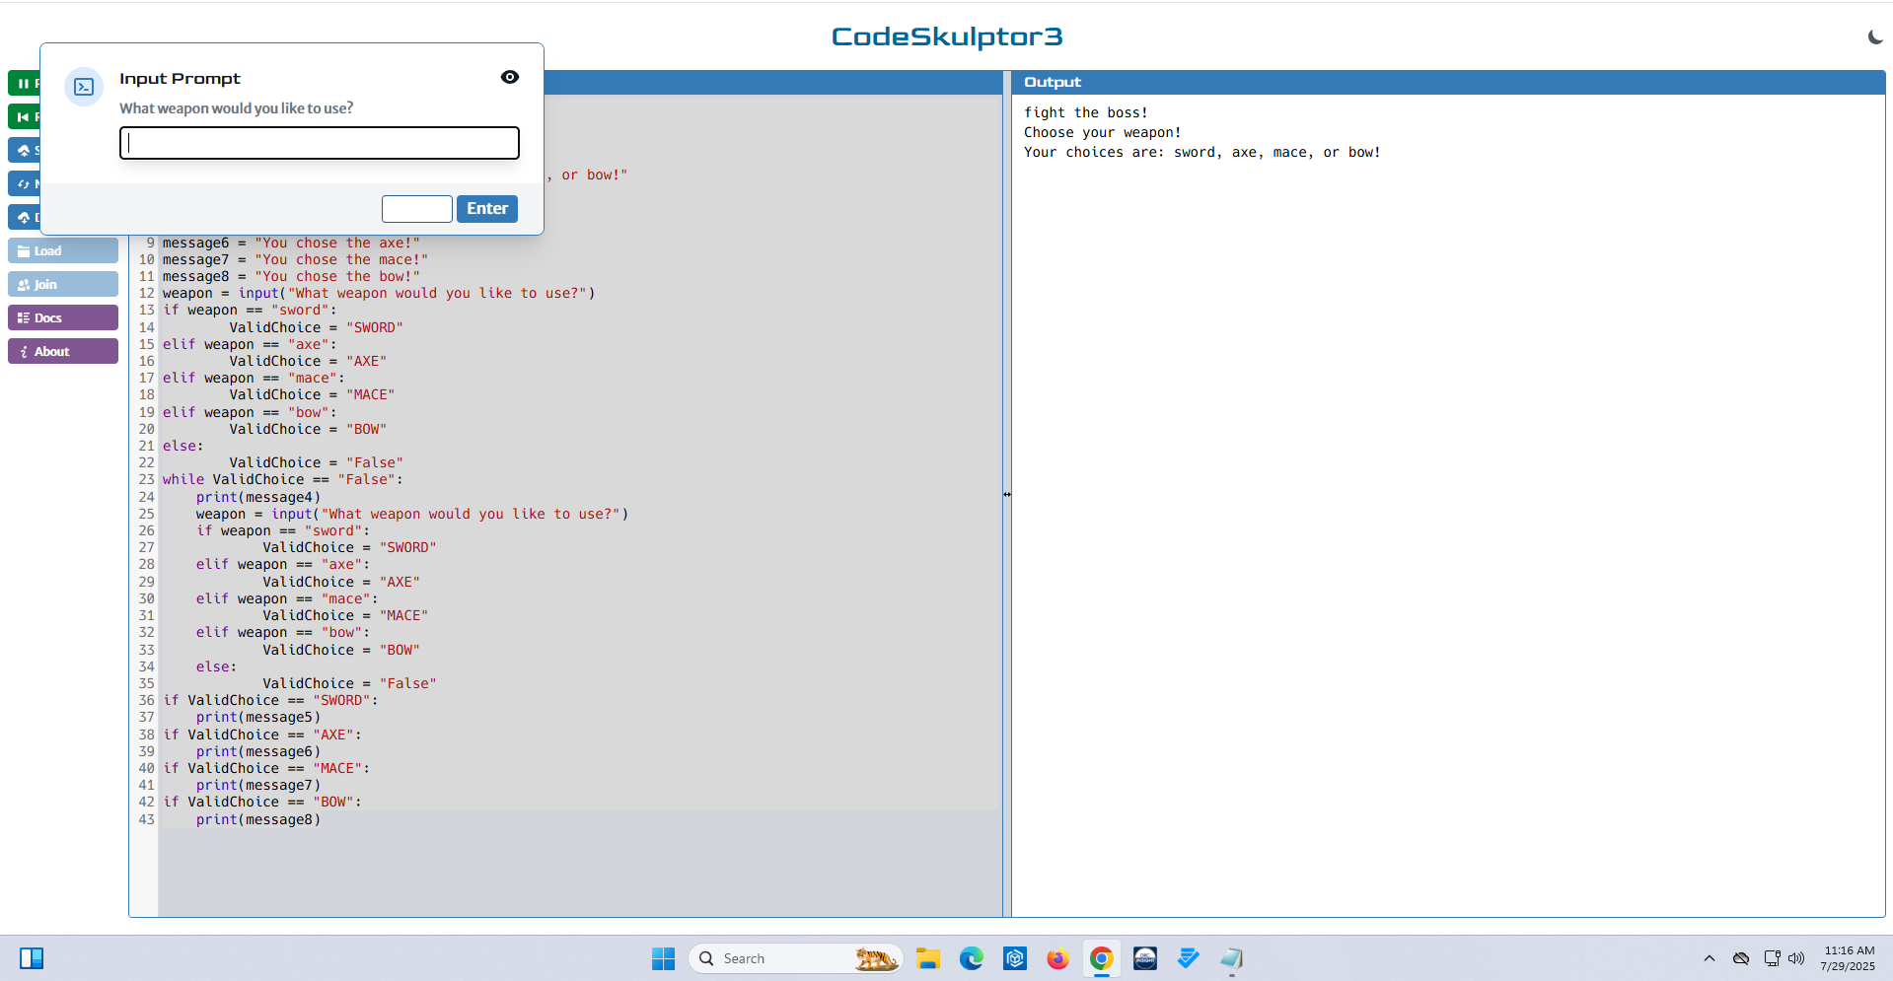Open File Explorer from the taskbar
The image size is (1893, 981).
point(927,958)
